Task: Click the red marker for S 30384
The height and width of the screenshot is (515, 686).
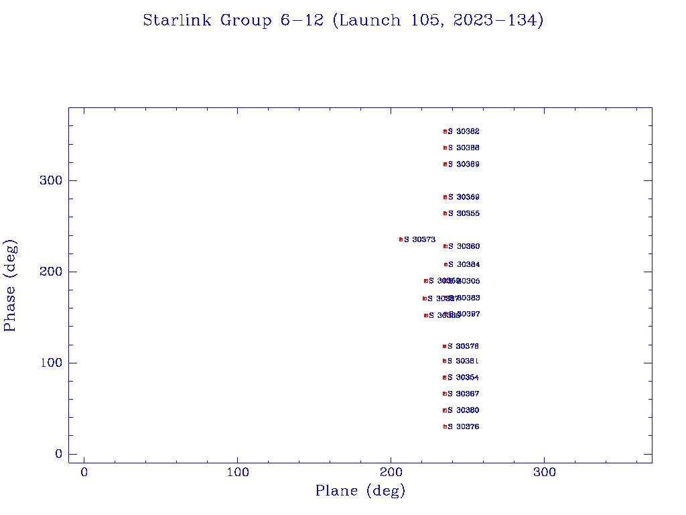Action: click(445, 264)
